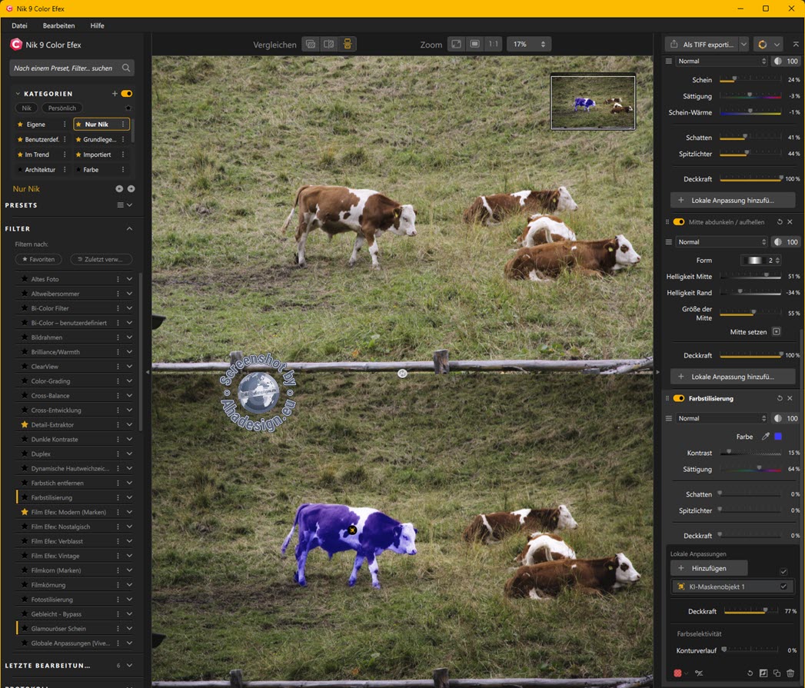Toggle the Farbstilisierung filter off
This screenshot has width=805, height=688.
click(679, 398)
